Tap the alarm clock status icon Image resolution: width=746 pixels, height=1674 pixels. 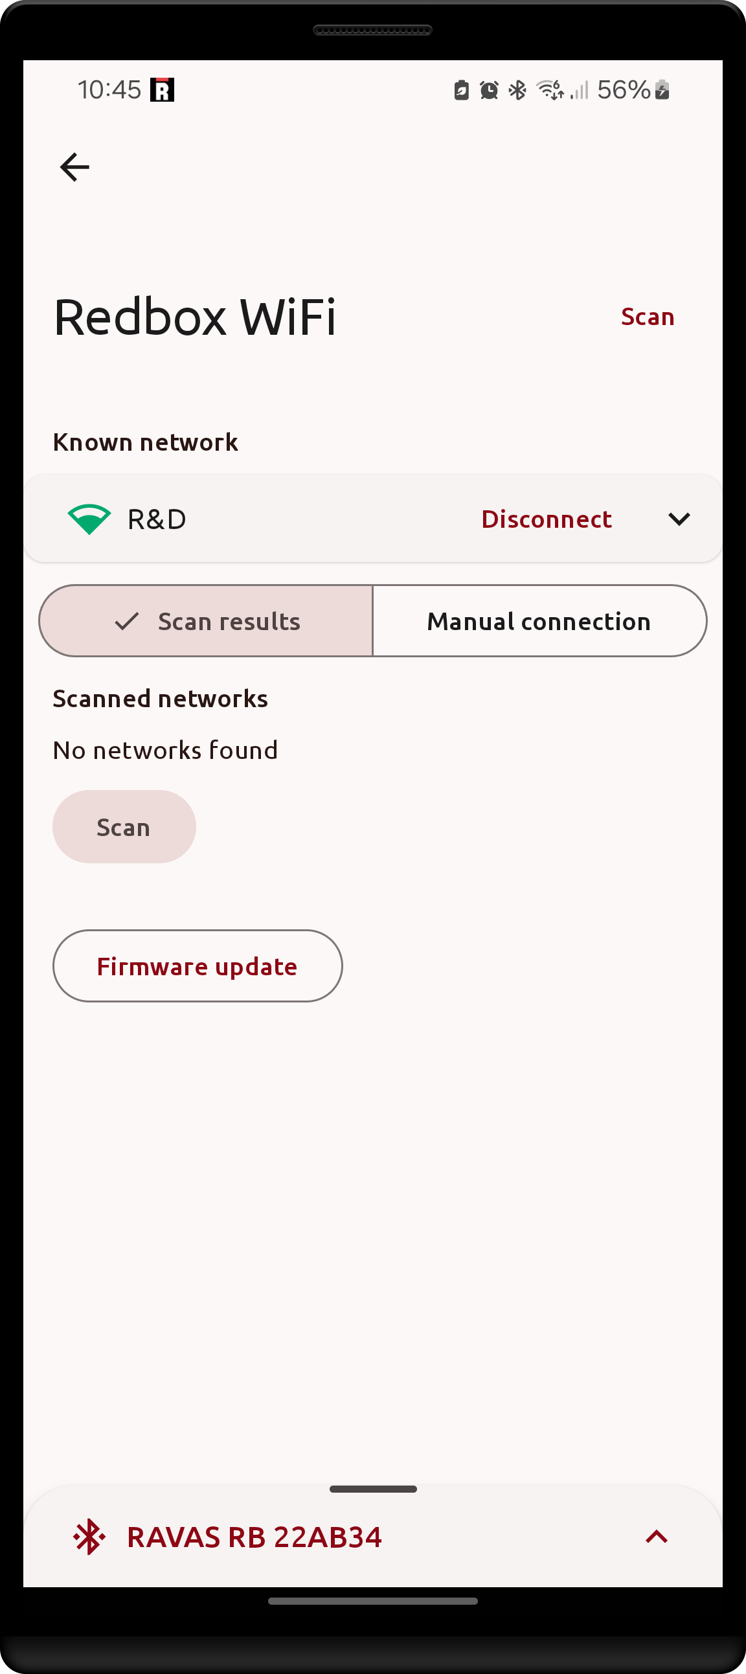[489, 89]
